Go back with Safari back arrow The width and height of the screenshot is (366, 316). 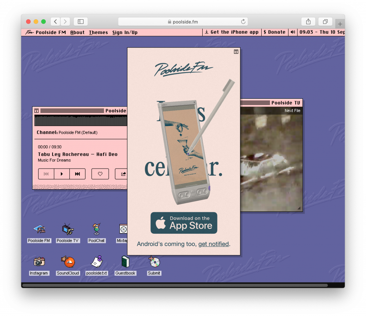(x=55, y=21)
